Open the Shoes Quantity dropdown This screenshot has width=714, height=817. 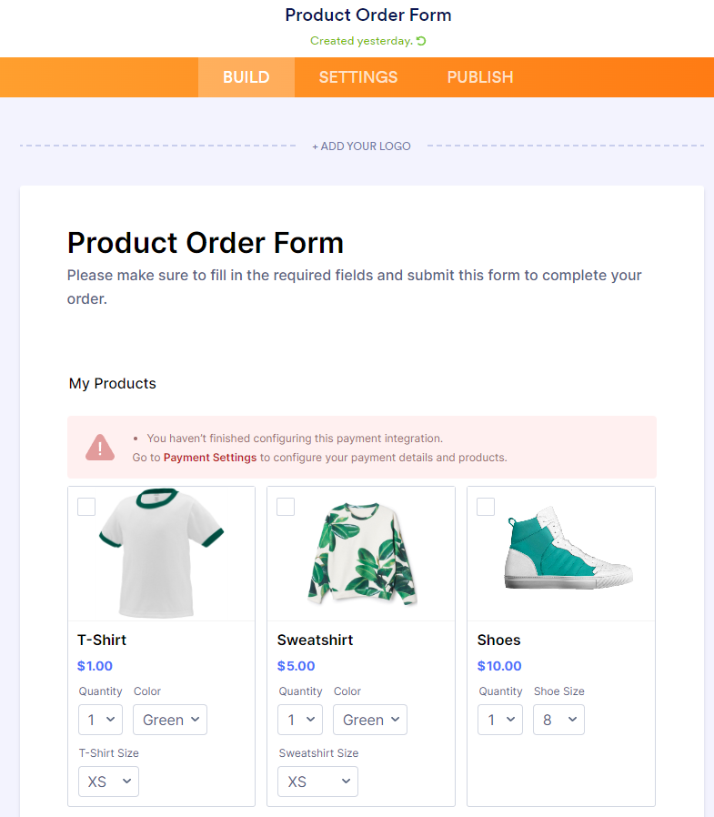coord(500,720)
